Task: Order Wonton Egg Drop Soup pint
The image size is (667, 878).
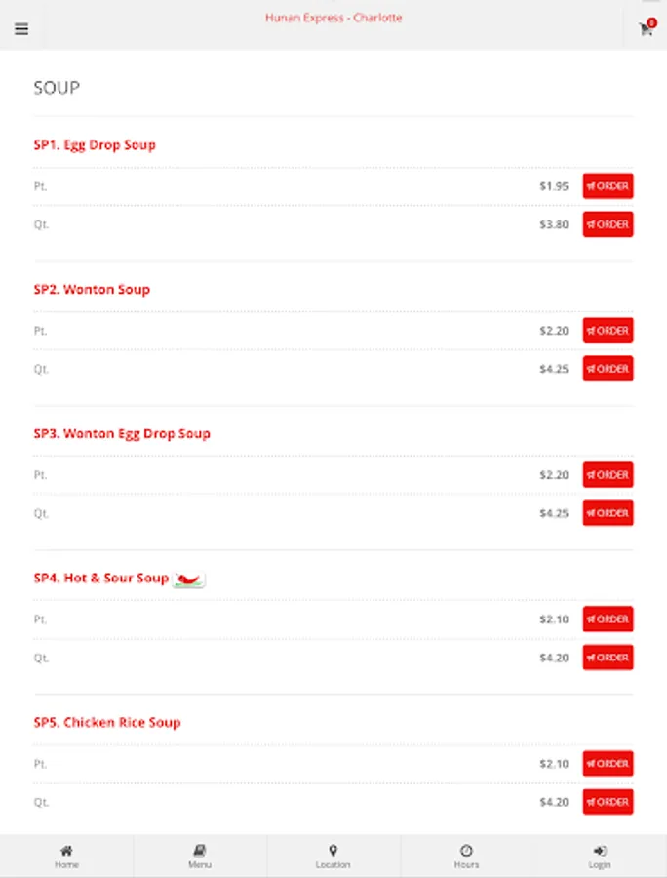Action: tap(608, 475)
